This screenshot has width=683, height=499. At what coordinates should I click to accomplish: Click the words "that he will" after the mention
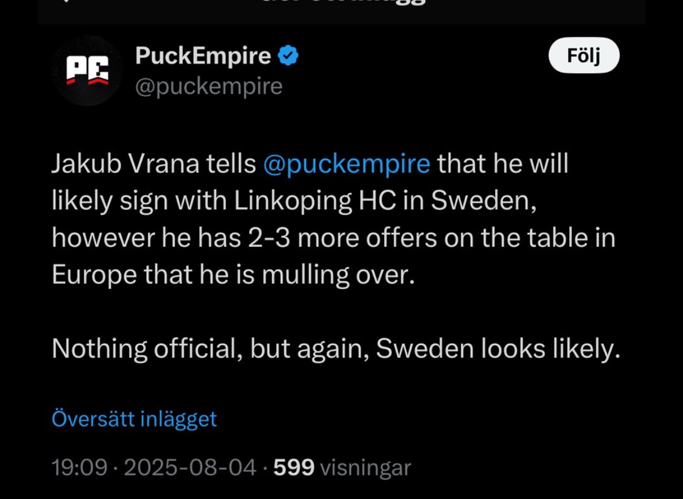click(502, 164)
